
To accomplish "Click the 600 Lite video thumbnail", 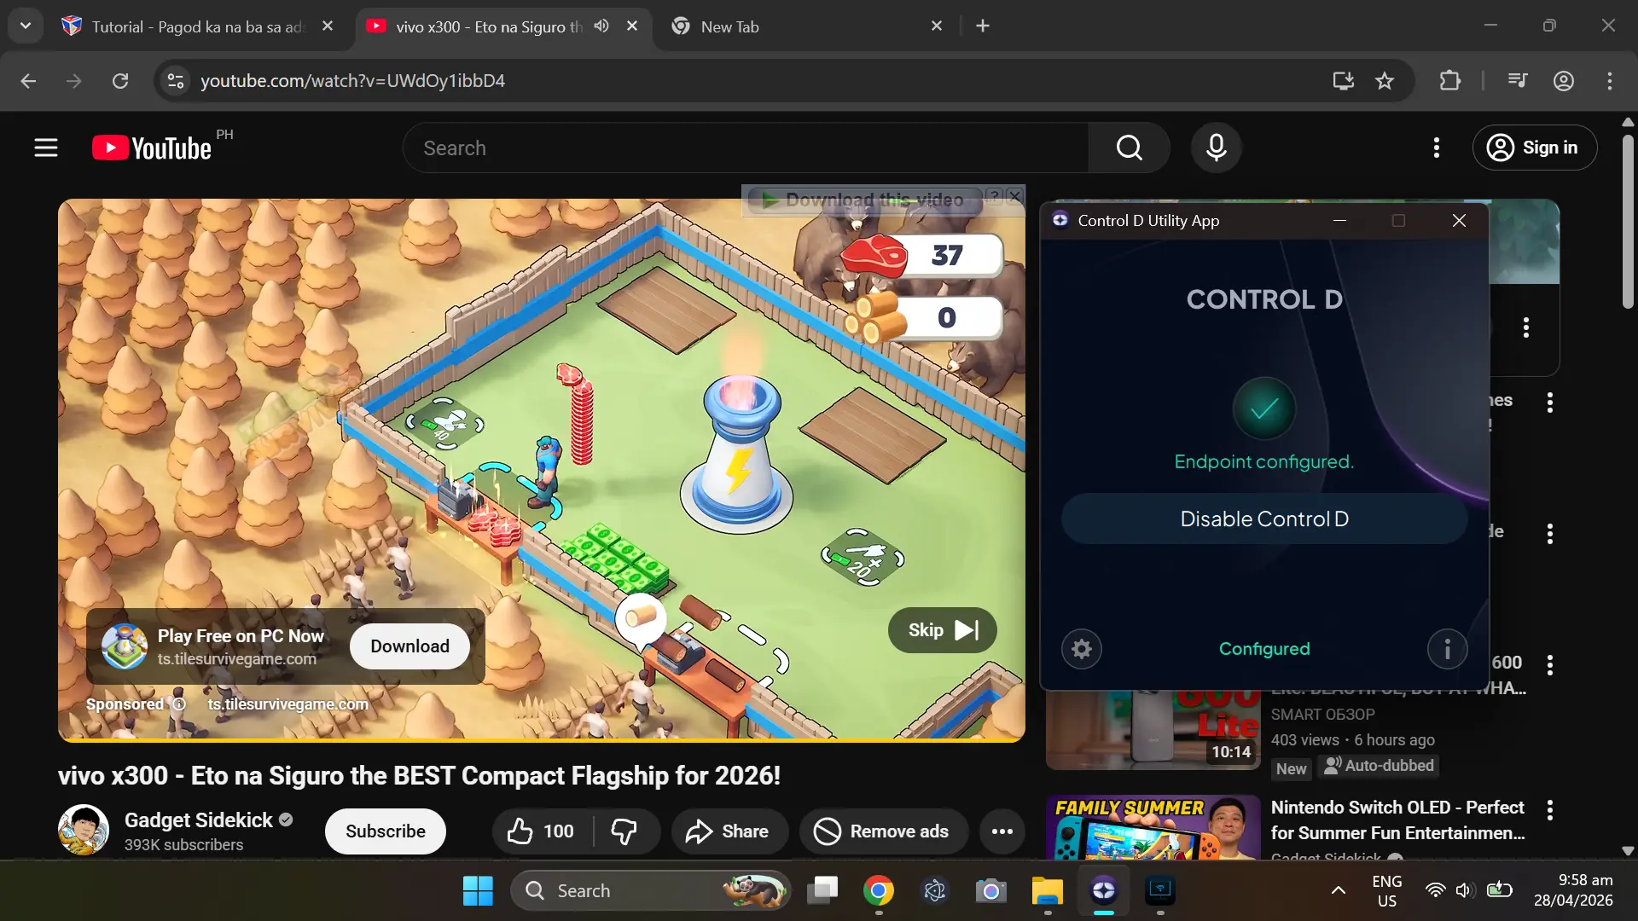I will pyautogui.click(x=1153, y=729).
